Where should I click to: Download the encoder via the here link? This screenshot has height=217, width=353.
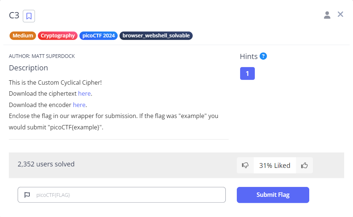coord(79,105)
